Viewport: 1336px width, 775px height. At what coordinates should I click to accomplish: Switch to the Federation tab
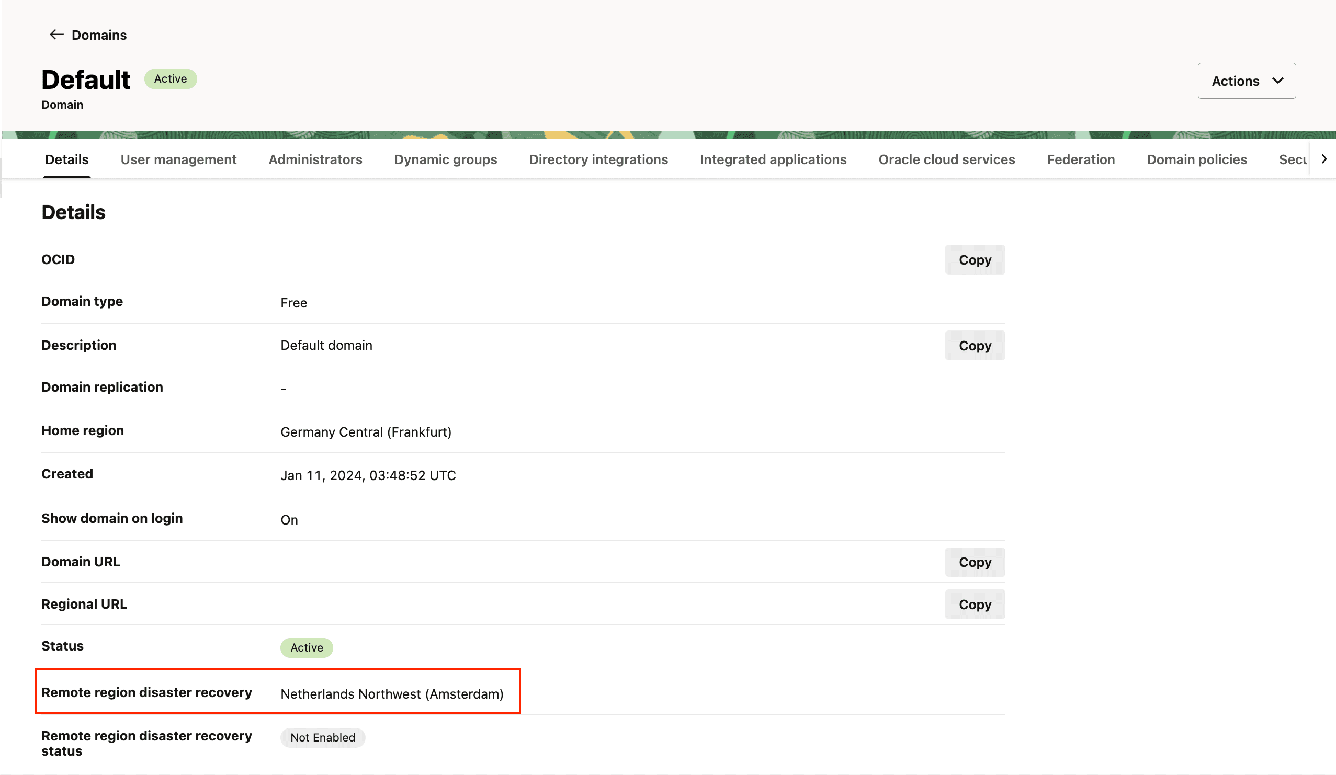coord(1080,159)
